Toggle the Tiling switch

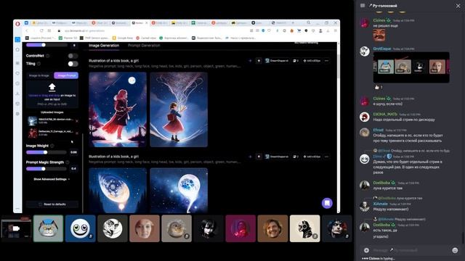pyautogui.click(x=73, y=64)
